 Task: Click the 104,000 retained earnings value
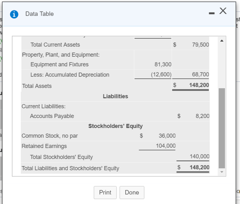click(166, 146)
